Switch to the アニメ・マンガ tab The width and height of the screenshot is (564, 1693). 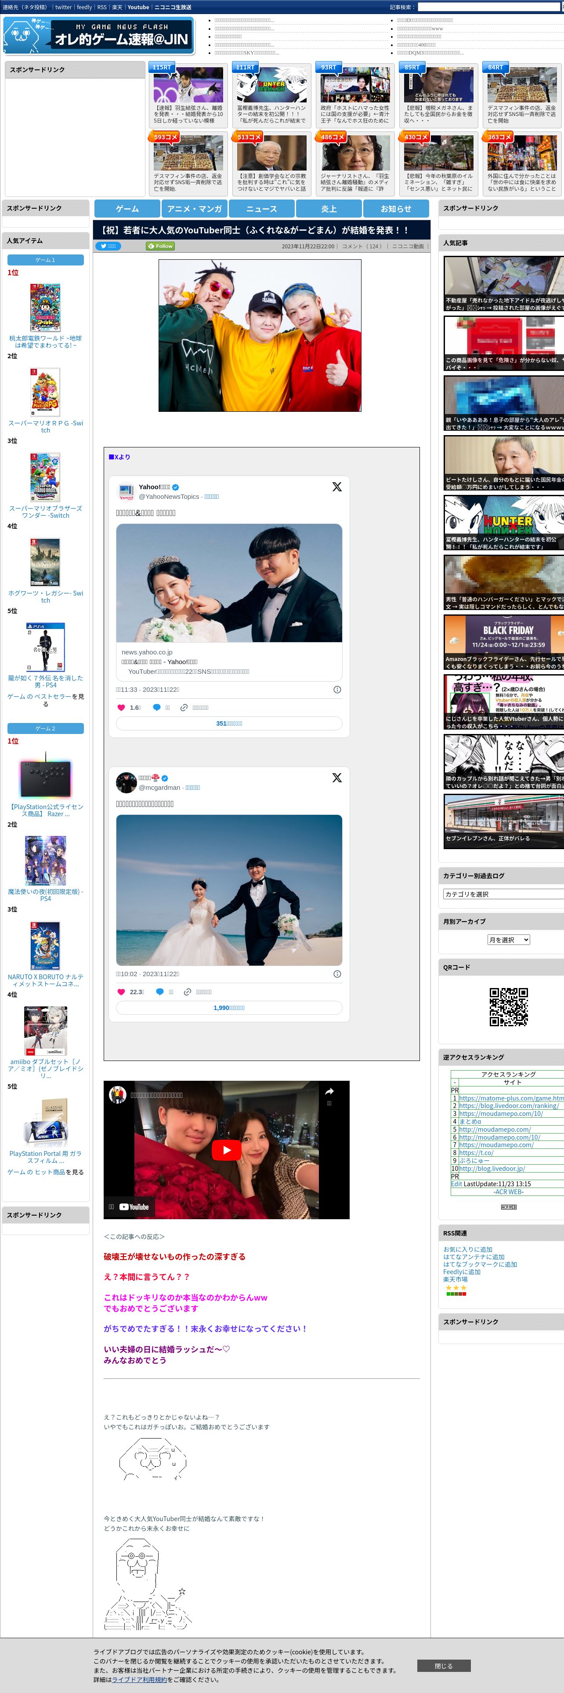click(194, 208)
